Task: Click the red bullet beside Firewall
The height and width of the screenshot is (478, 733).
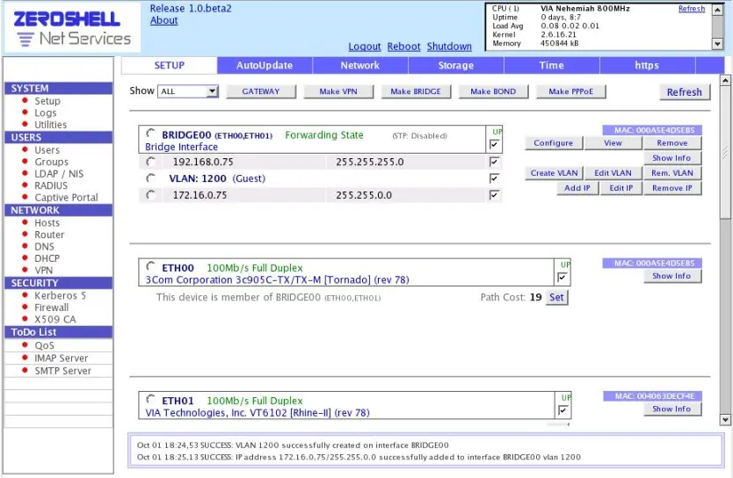Action: pos(25,307)
